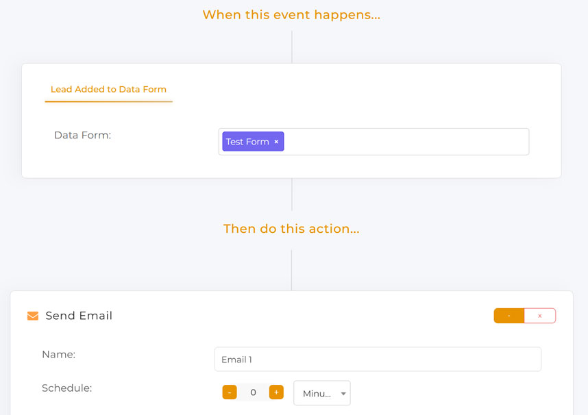
Task: Click the Data Form label
Action: coord(82,136)
